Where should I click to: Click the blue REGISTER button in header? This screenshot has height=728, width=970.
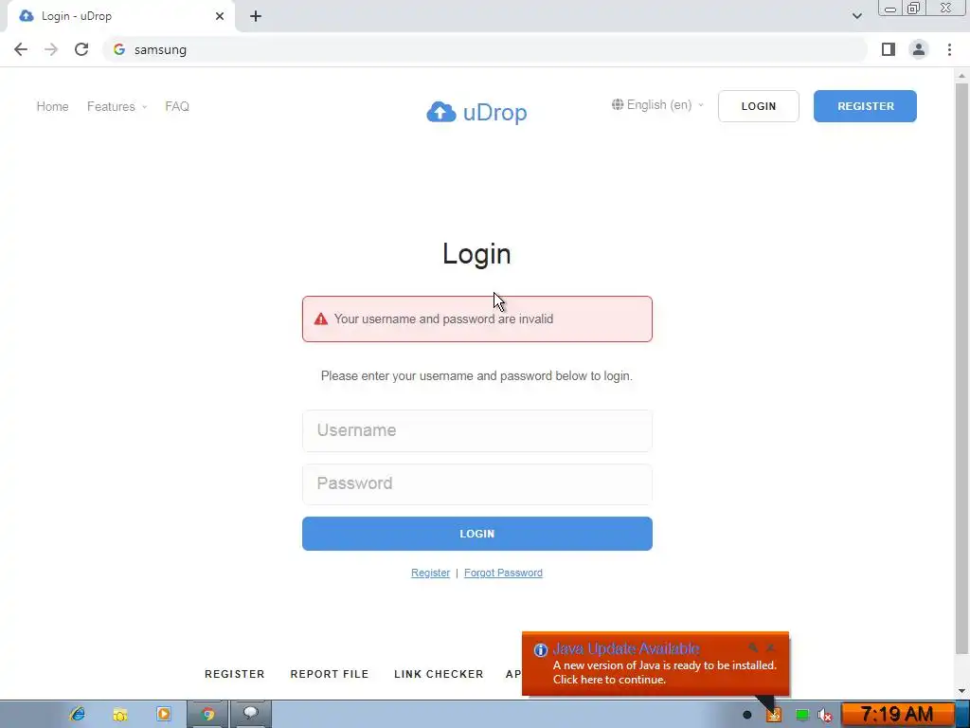(x=865, y=106)
